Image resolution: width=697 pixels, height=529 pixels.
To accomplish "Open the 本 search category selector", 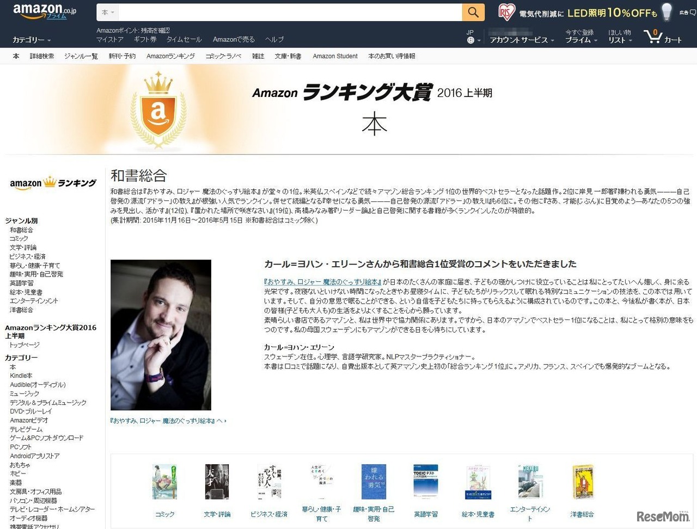I will (107, 11).
